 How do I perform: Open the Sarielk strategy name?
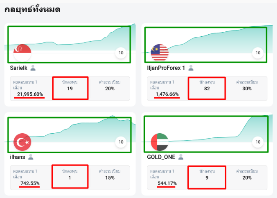click(18, 68)
